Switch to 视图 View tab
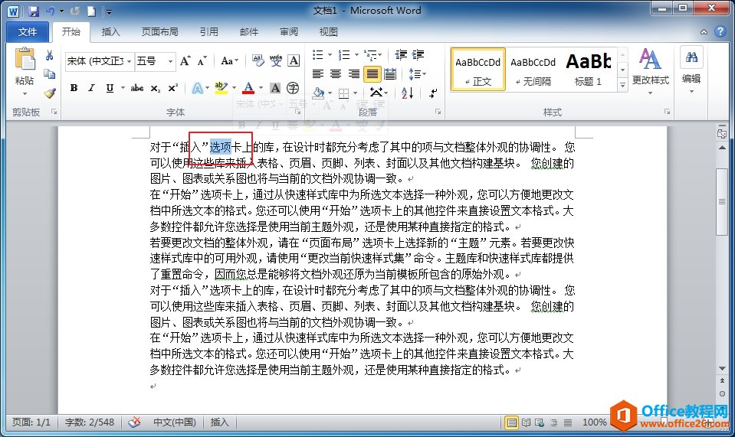735x437 pixels. point(329,32)
